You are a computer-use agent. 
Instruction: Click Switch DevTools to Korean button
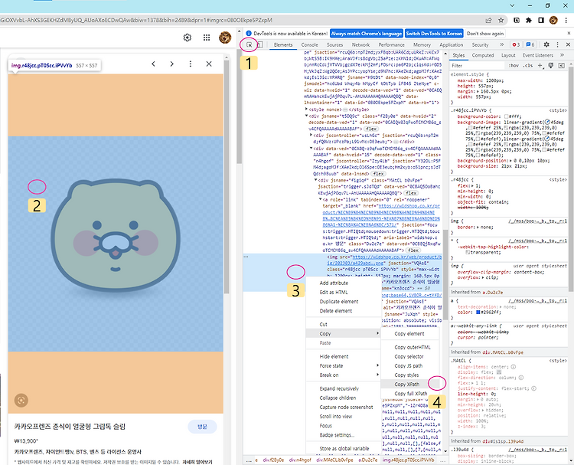434,34
